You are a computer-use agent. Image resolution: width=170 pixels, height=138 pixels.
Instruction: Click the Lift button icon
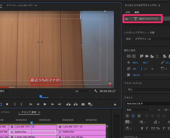[68, 104]
